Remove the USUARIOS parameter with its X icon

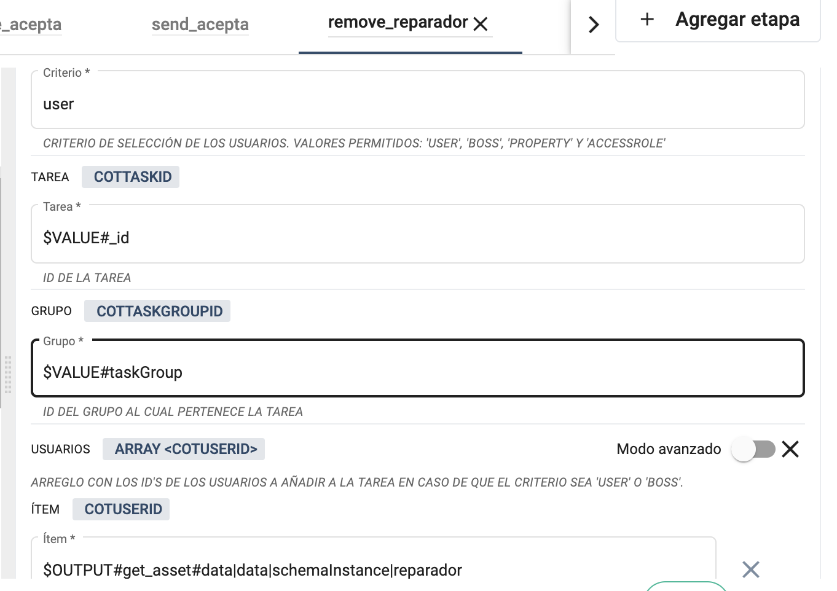pos(790,449)
